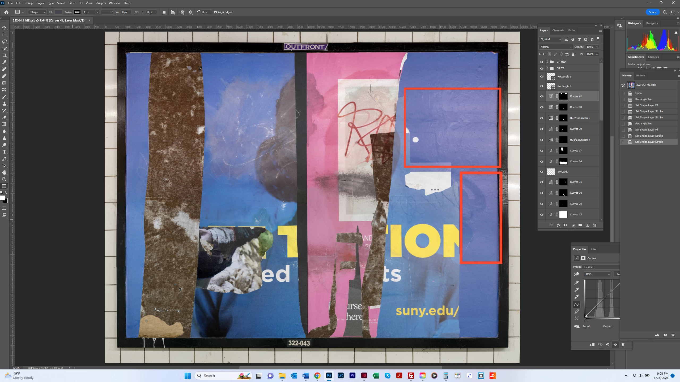The width and height of the screenshot is (680, 382).
Task: Select the Horizontal Type tool
Action: (x=4, y=152)
